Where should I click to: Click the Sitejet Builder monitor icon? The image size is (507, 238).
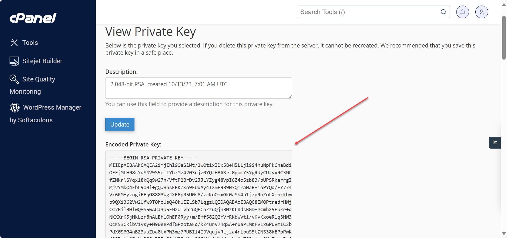[x=14, y=61]
